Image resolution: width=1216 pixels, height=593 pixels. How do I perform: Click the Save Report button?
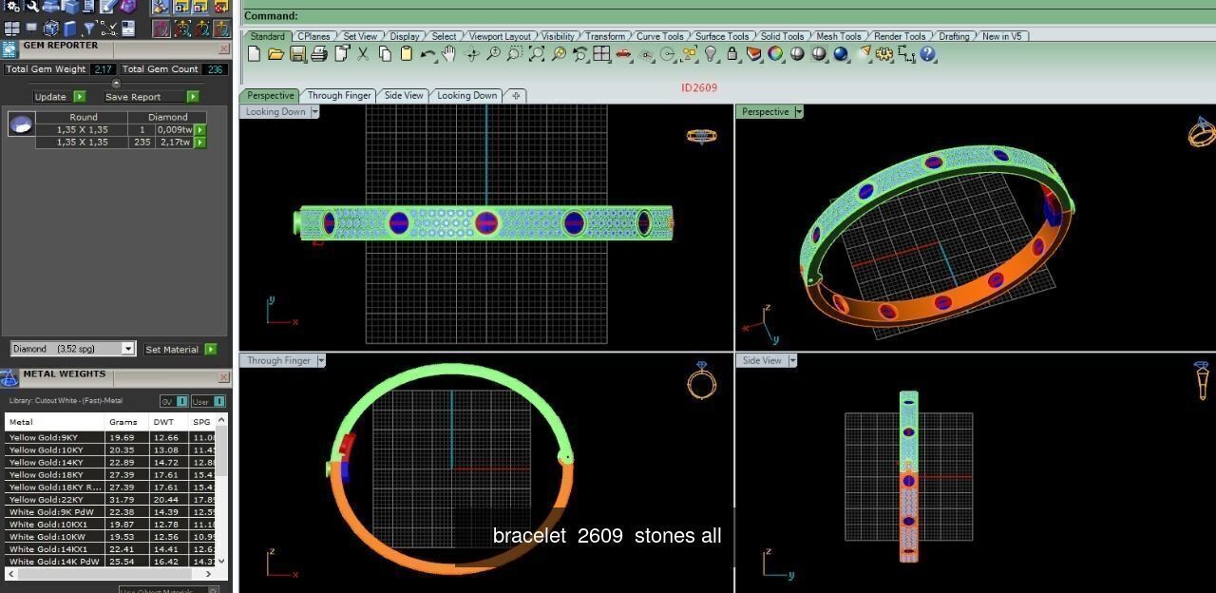point(151,97)
